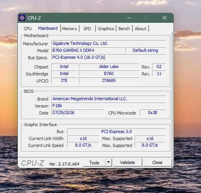Click the CPU-Z app icon in title bar
Viewport: 201px width, 193px height.
[22, 18]
